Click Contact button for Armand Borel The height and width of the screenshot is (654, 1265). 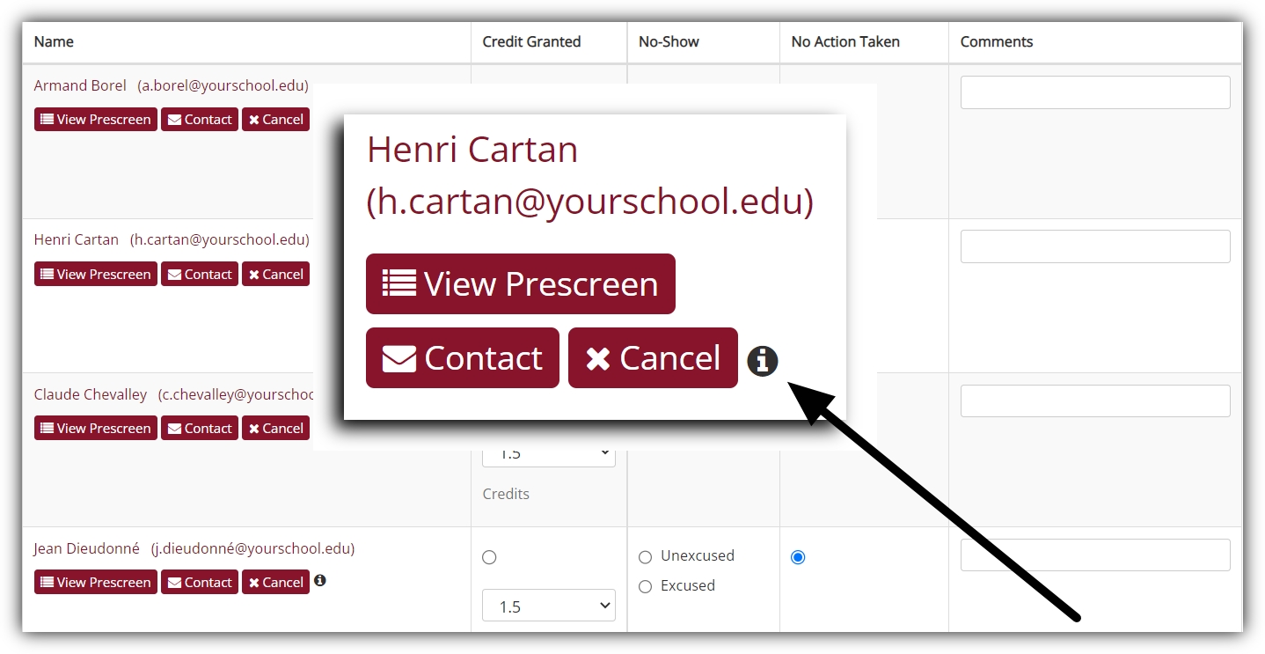pyautogui.click(x=200, y=120)
